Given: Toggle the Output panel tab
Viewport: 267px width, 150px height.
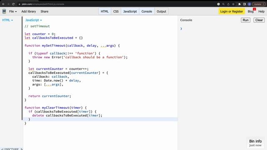Looking at the screenshot, I should pos(161,11).
